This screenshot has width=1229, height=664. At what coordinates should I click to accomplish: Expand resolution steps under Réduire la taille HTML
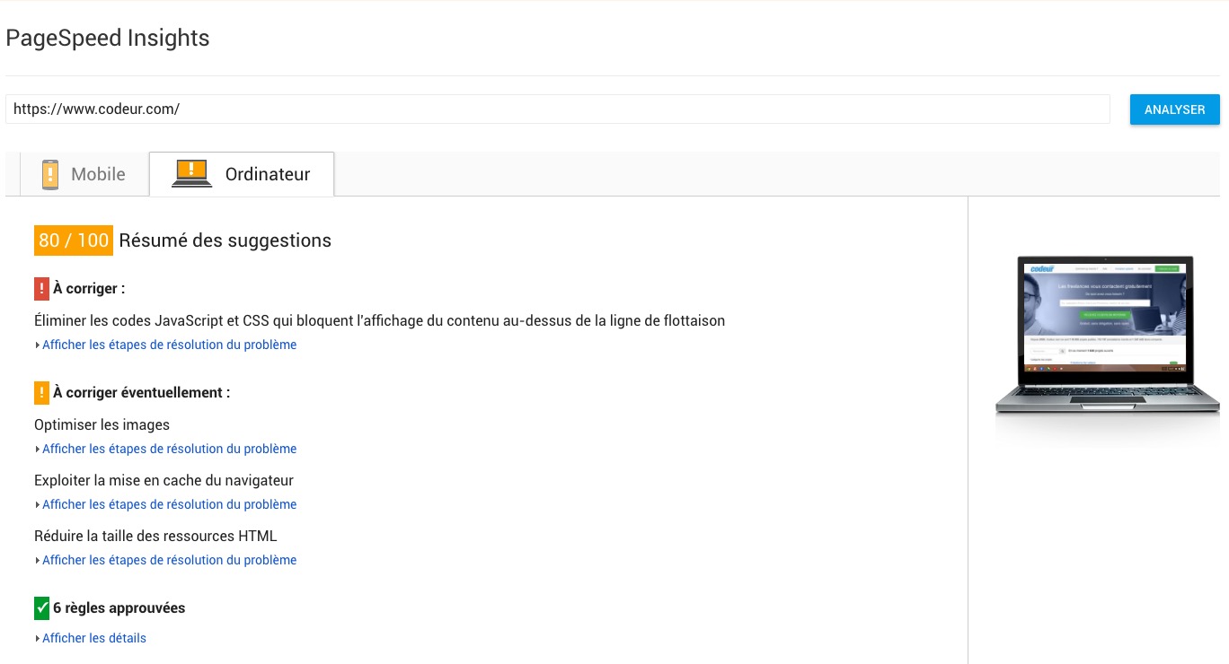coord(169,560)
